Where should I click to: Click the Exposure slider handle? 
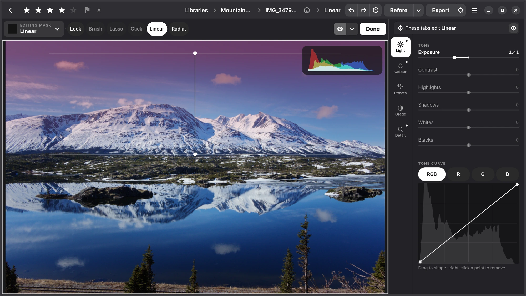pyautogui.click(x=454, y=57)
